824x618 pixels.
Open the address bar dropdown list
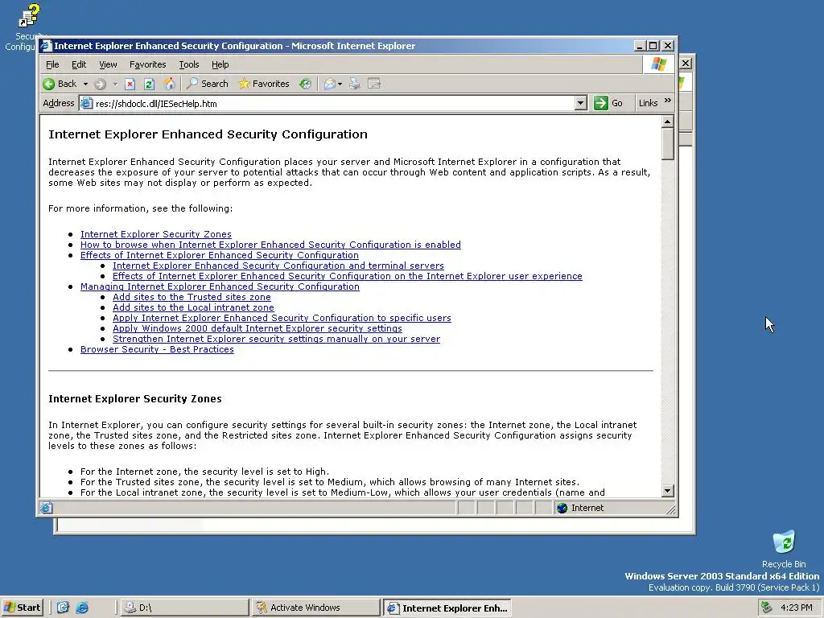[x=581, y=103]
